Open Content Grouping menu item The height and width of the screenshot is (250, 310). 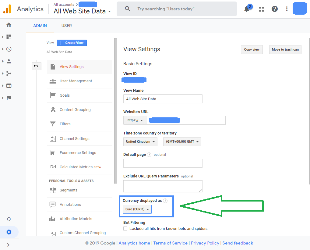pyautogui.click(x=80, y=110)
